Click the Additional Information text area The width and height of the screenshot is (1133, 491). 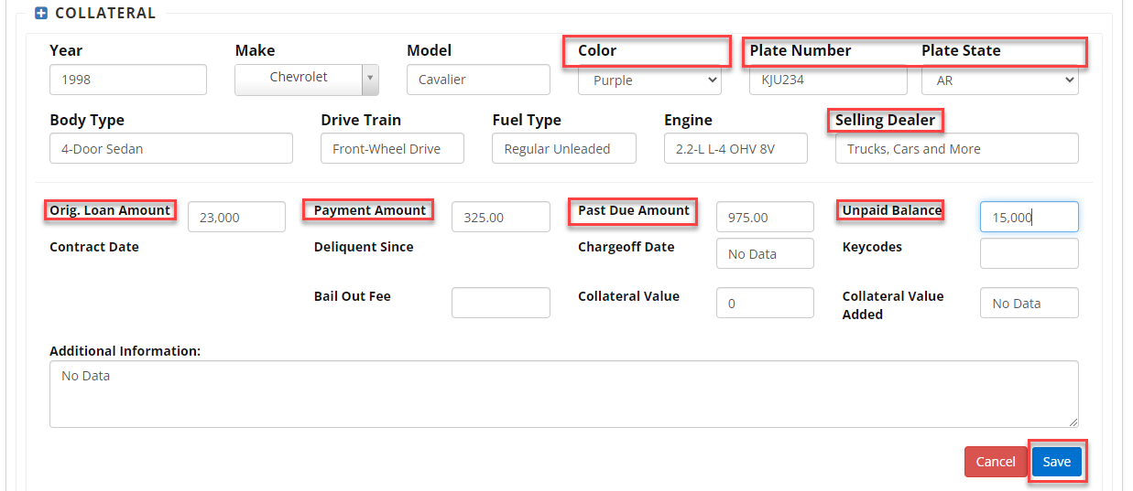click(x=563, y=394)
